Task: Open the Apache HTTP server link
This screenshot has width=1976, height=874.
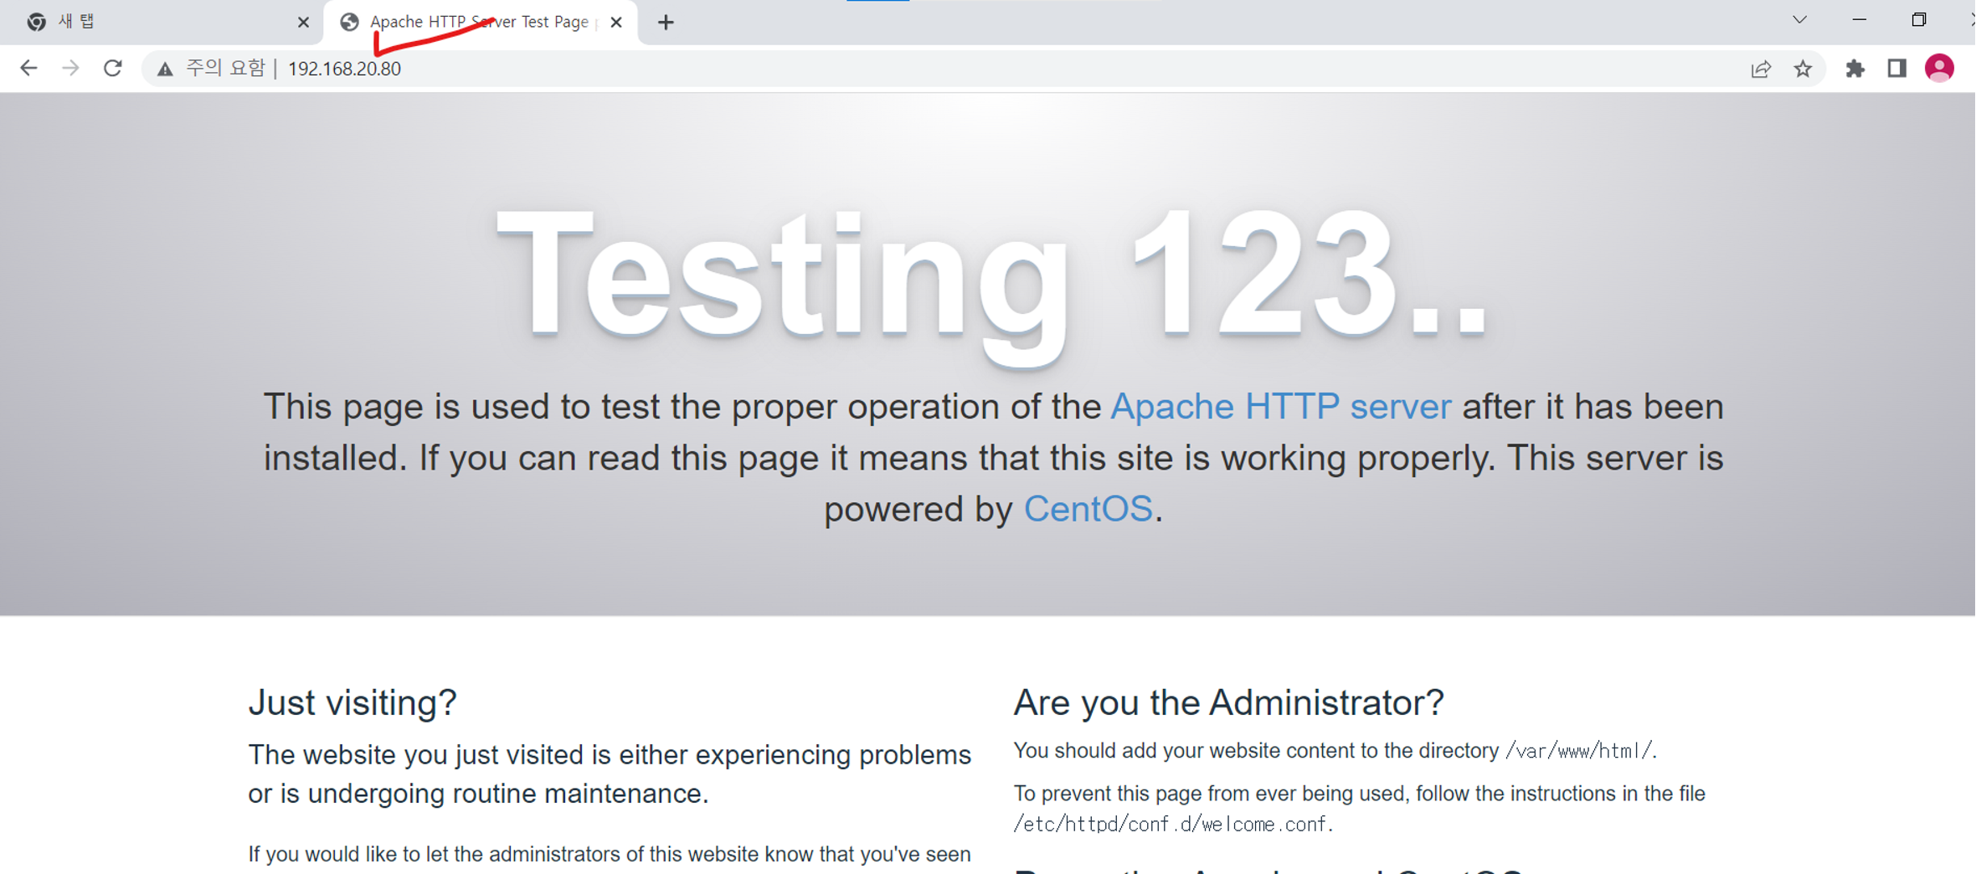Action: click(1280, 407)
